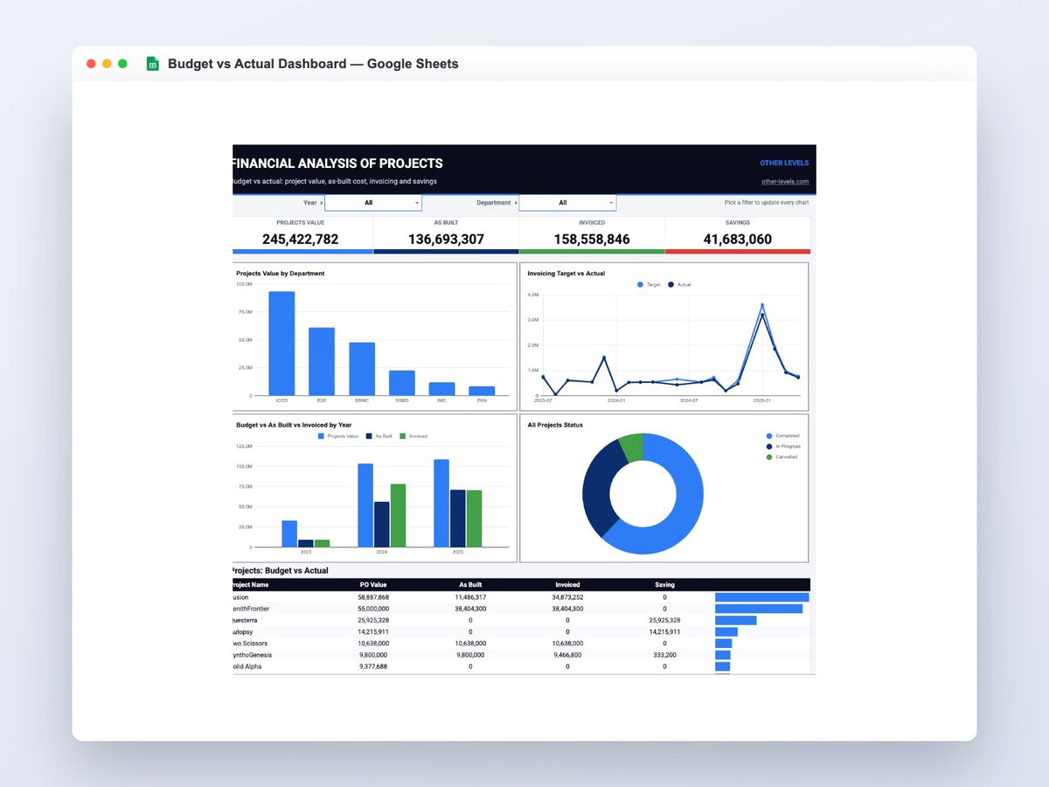Click the SSBO bar in department chart
This screenshot has width=1049, height=787.
[x=402, y=383]
